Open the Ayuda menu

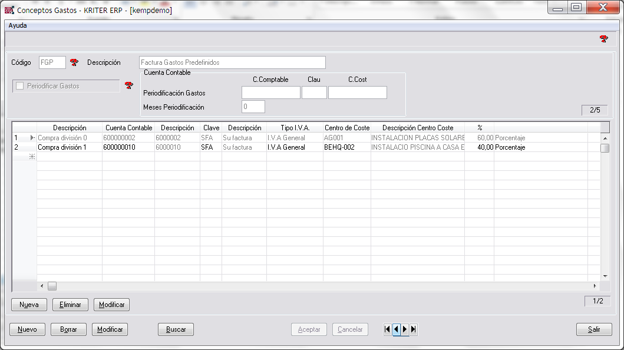tap(18, 25)
